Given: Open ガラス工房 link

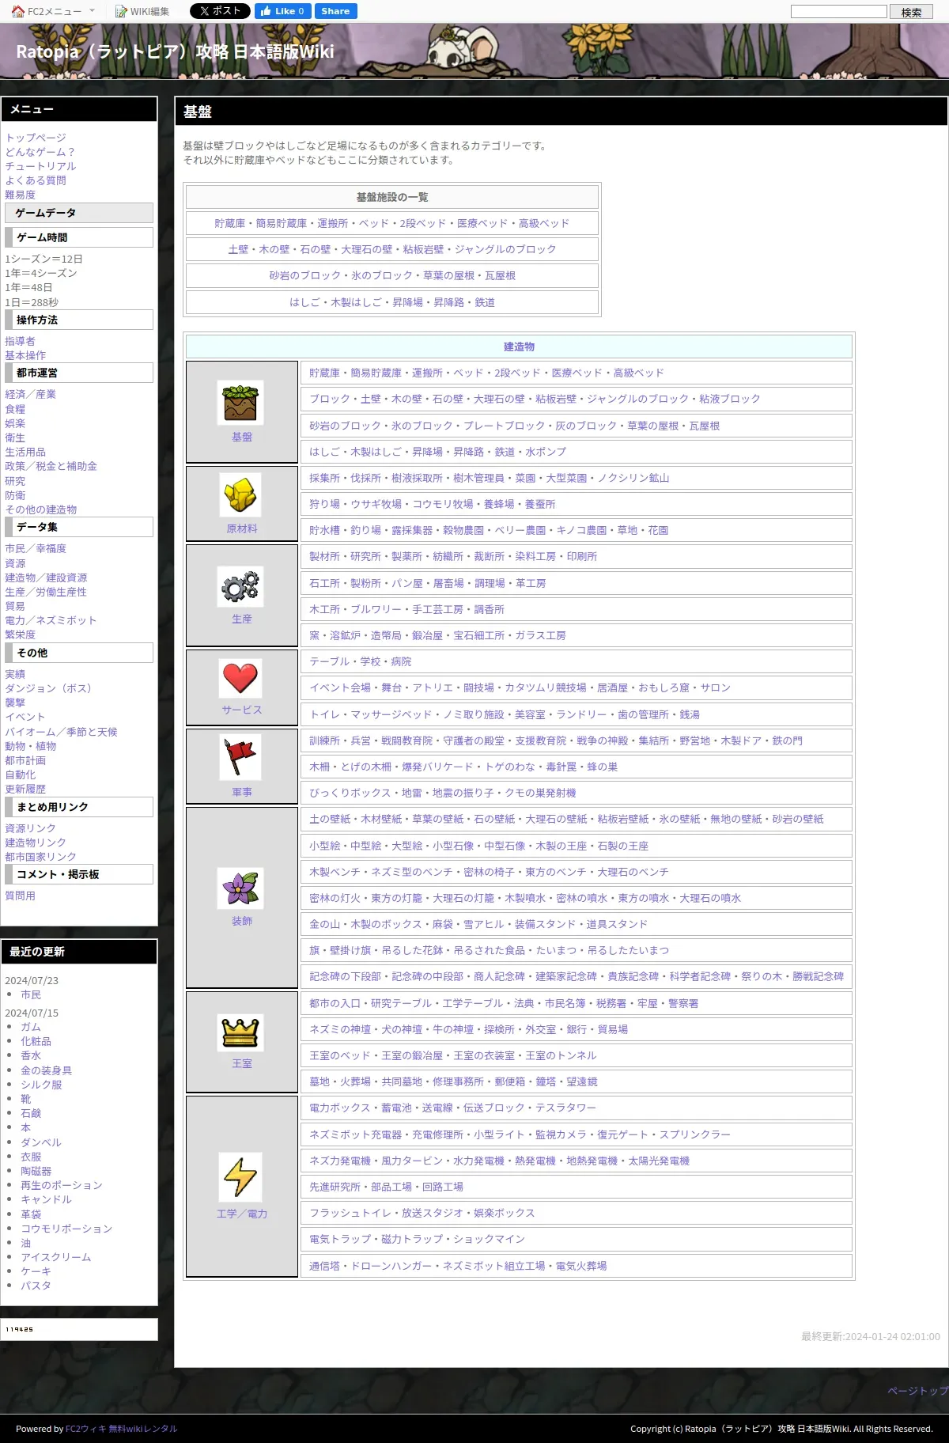Looking at the screenshot, I should coord(541,635).
